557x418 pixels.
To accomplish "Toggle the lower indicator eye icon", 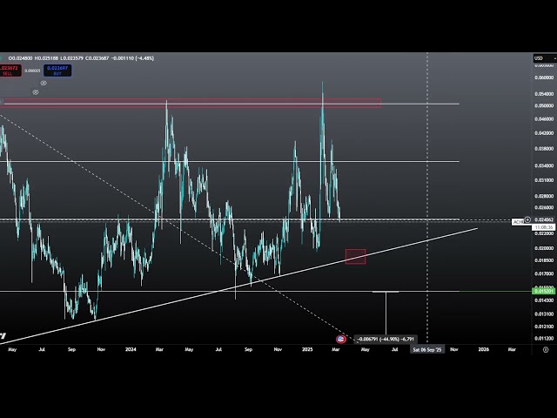I will [36, 91].
